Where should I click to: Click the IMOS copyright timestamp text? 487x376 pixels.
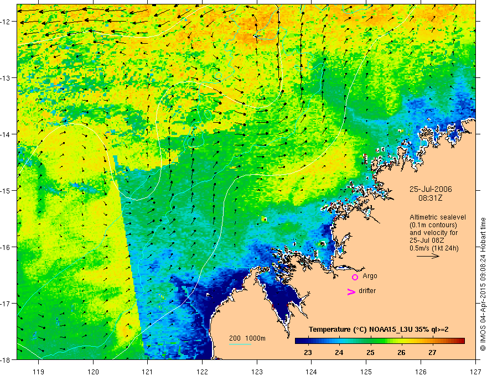tap(483, 284)
